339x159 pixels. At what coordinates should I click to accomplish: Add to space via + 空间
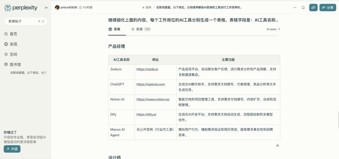[147, 8]
